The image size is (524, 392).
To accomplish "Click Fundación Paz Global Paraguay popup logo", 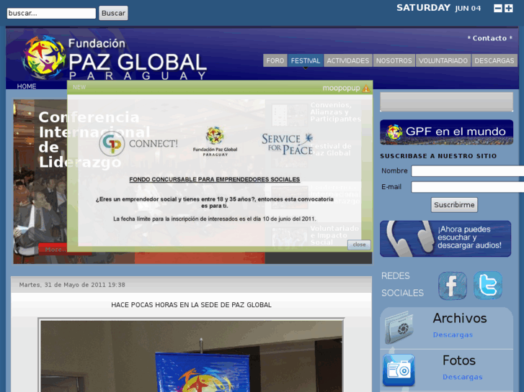I will coord(215,142).
